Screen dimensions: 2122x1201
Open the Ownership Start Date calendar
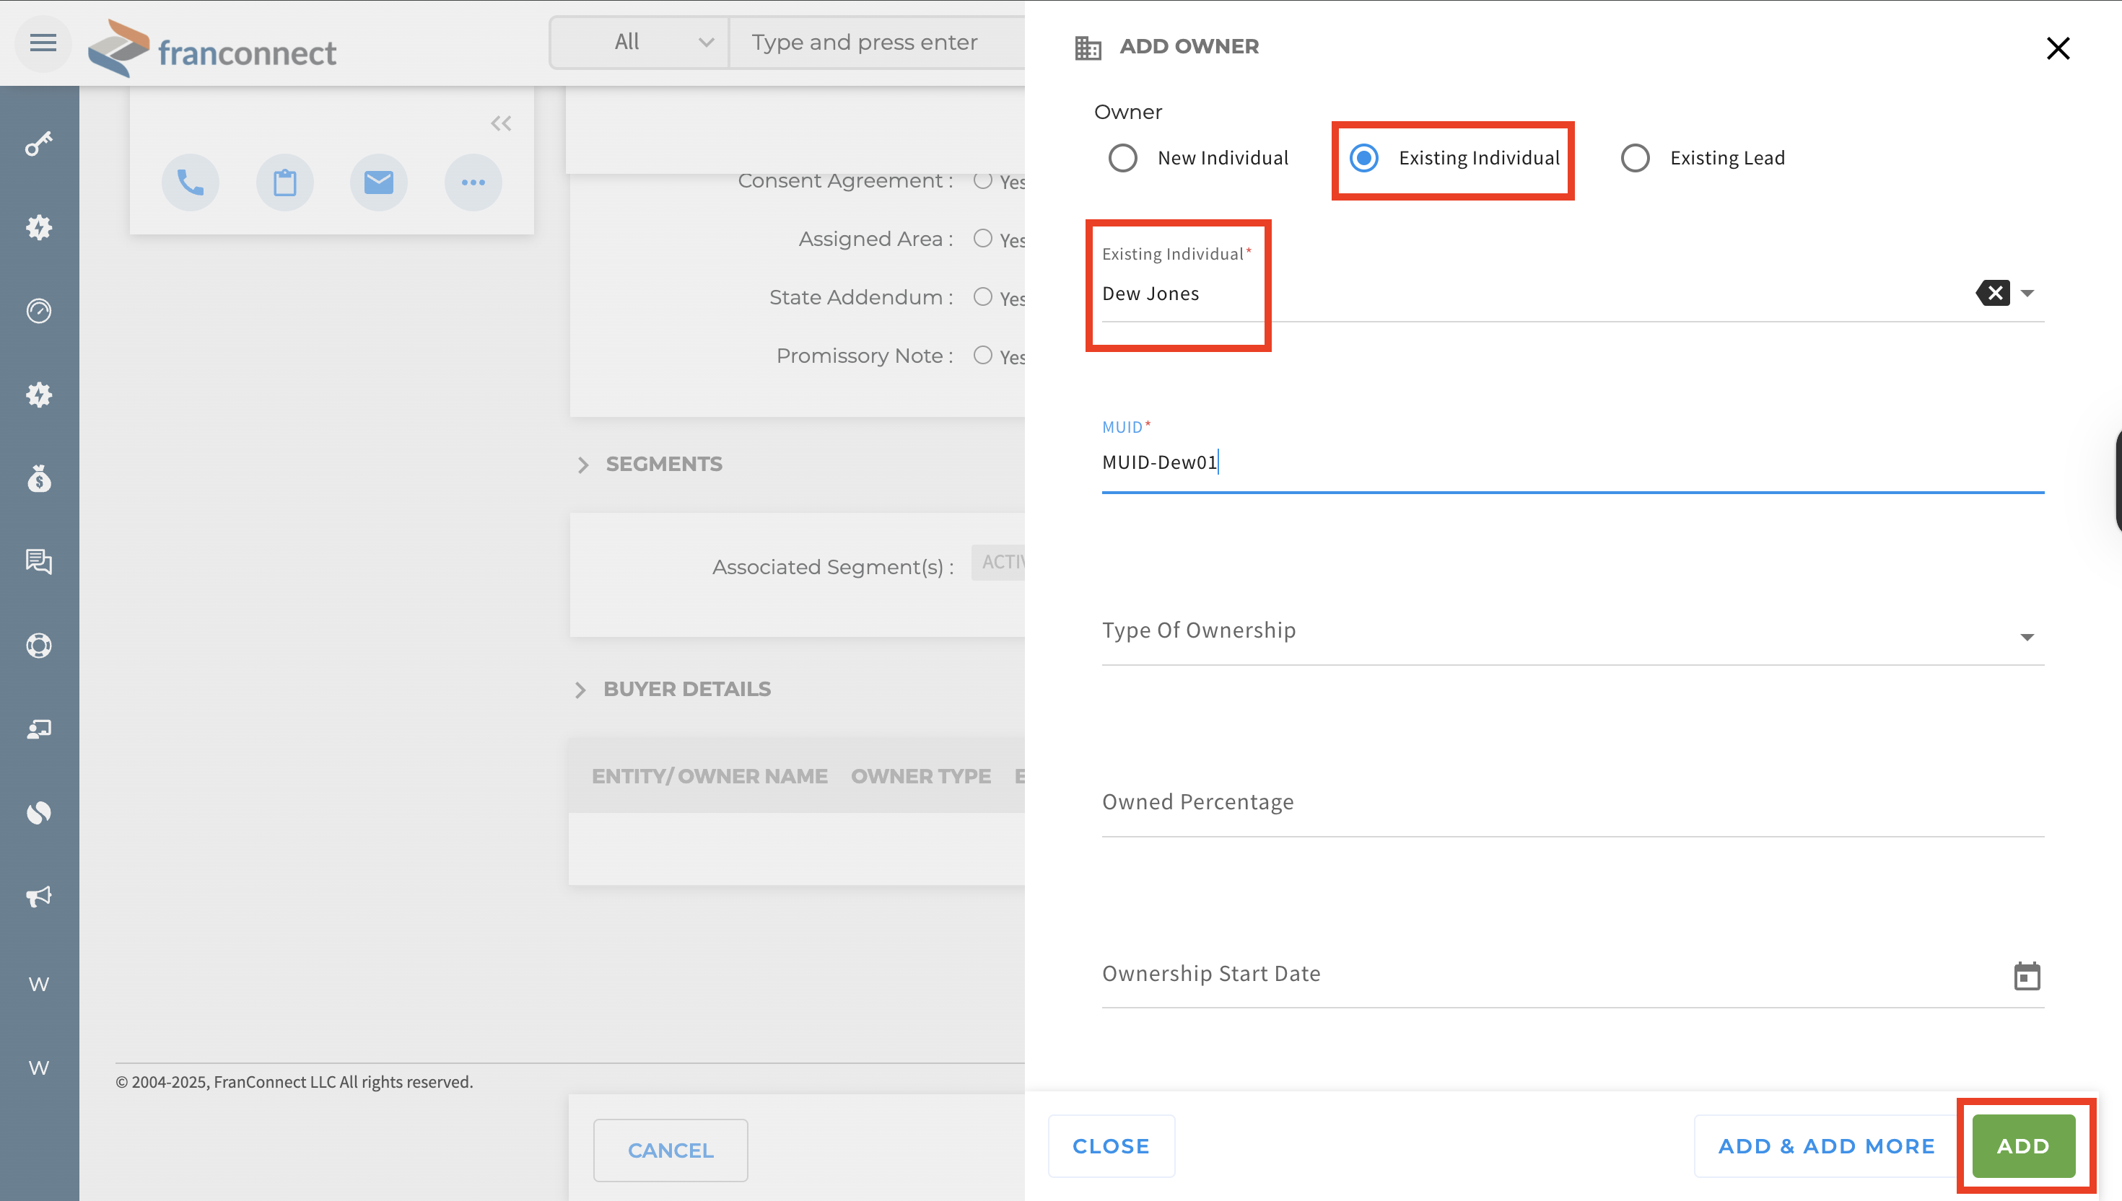point(2026,977)
